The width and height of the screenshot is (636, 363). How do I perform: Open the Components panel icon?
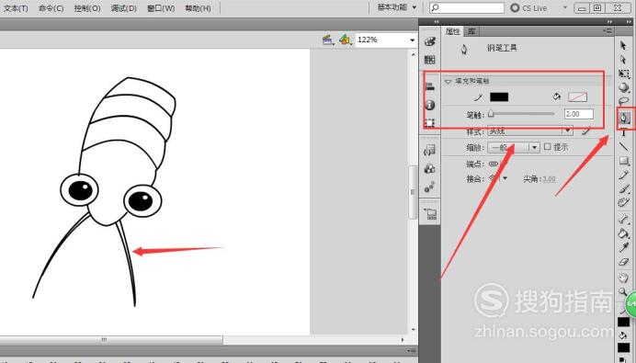coord(430,169)
